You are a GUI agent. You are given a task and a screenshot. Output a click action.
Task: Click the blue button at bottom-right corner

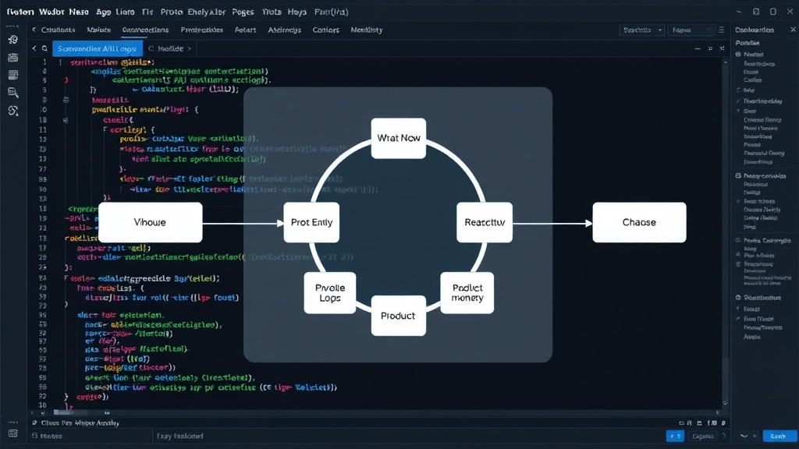(x=778, y=437)
